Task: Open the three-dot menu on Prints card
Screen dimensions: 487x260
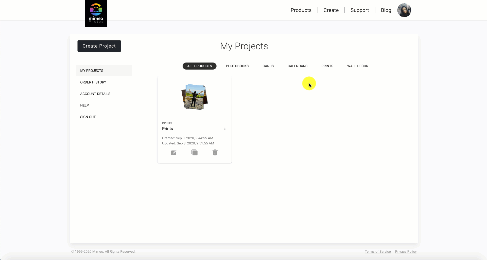Action: 225,128
